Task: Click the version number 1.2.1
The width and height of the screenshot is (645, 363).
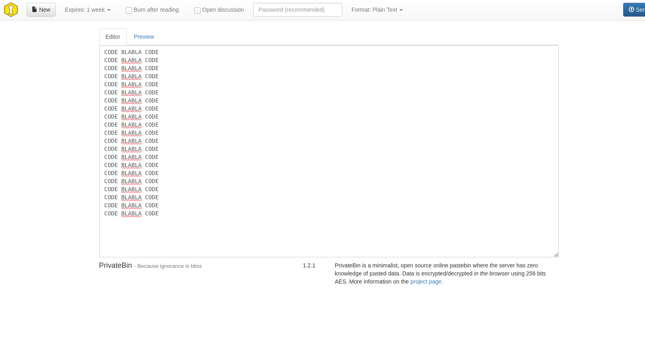Action: click(x=309, y=265)
